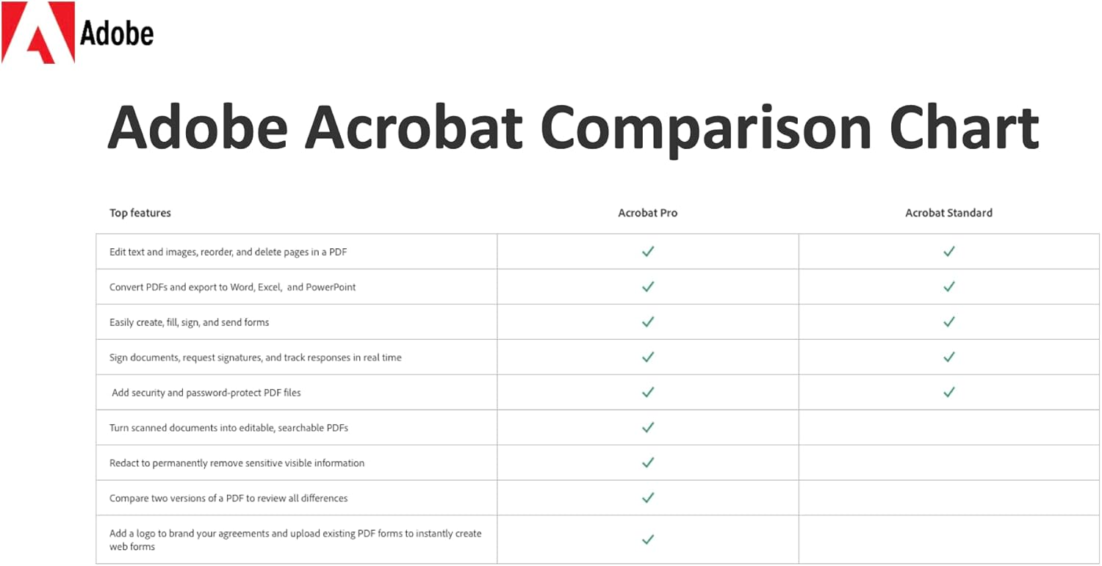Click Acrobat Standard checkmark for edit text row
The height and width of the screenshot is (566, 1102).
coord(948,251)
